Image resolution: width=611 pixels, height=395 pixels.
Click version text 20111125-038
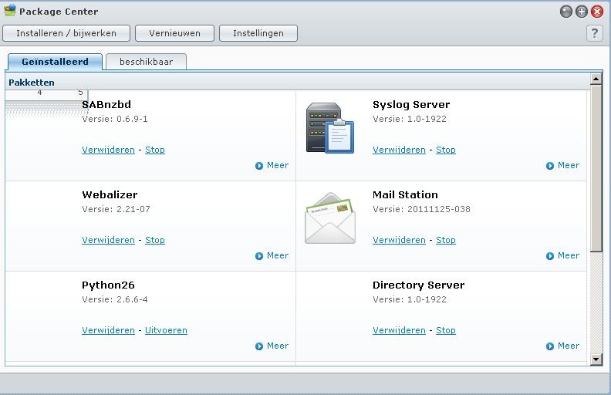pos(439,209)
